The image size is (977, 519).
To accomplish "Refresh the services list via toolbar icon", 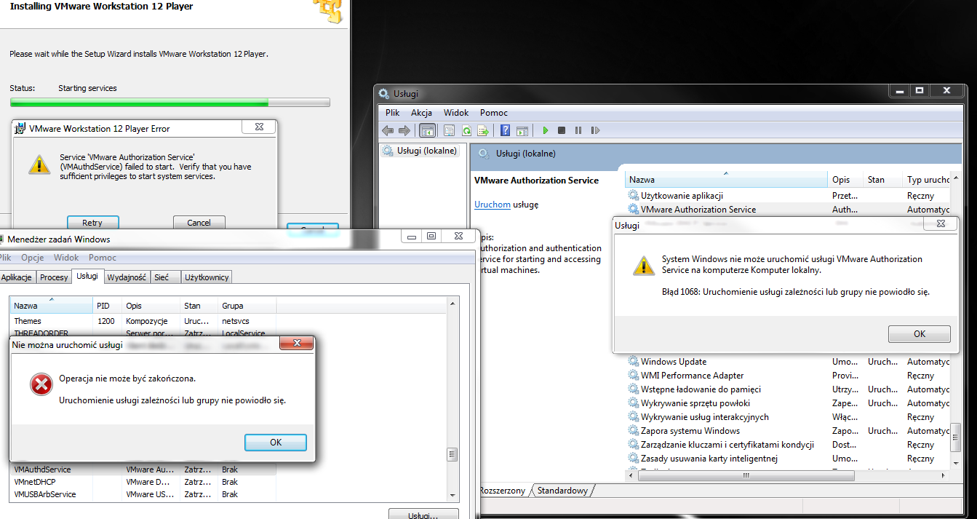I will [x=466, y=130].
